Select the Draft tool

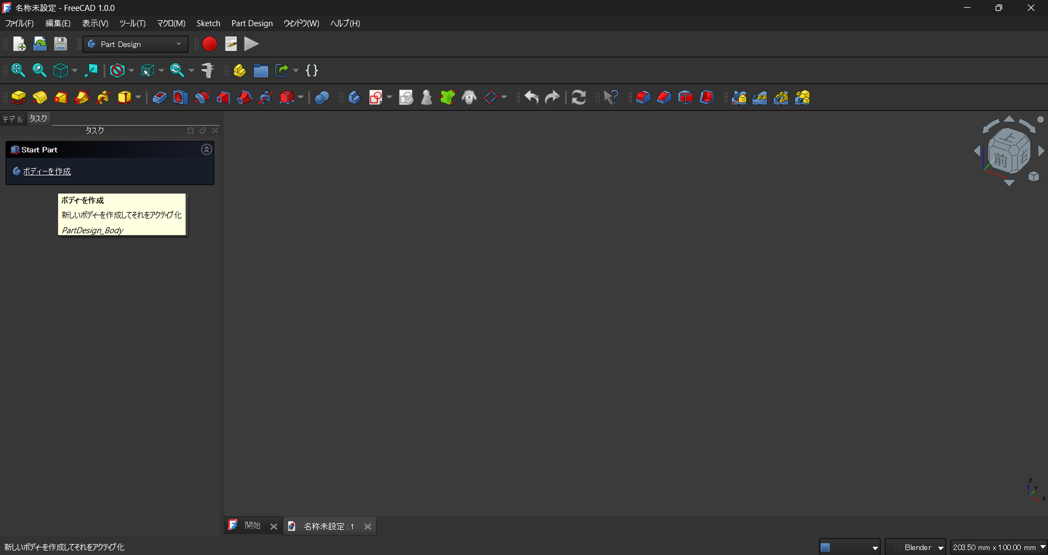pos(685,98)
